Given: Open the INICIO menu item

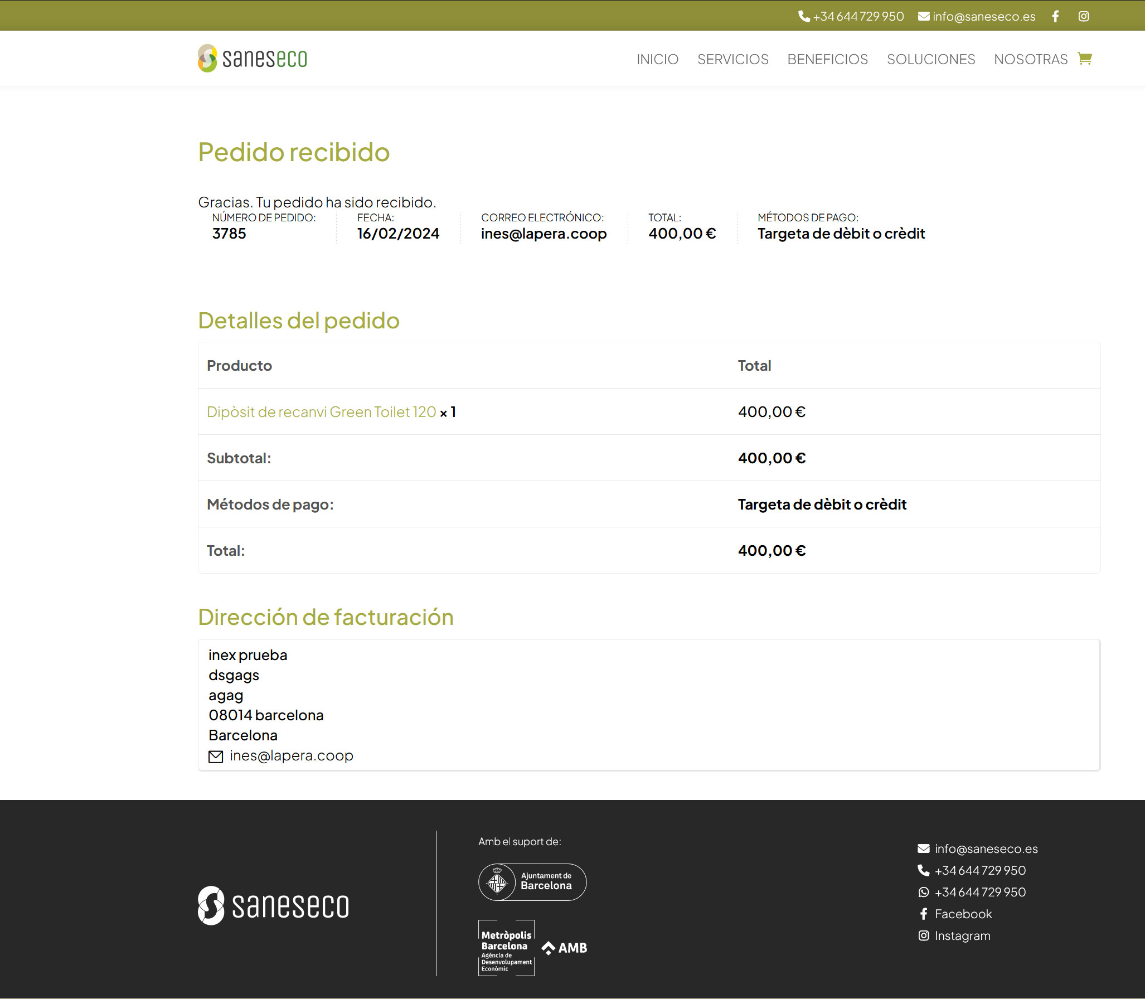Looking at the screenshot, I should [657, 59].
